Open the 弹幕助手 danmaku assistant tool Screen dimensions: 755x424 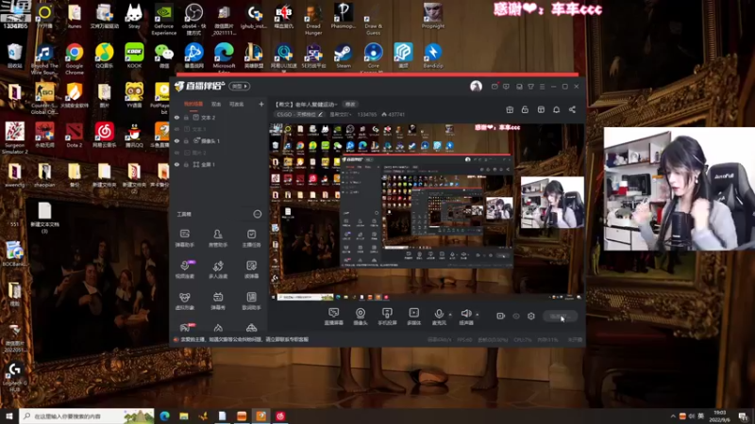[184, 238]
